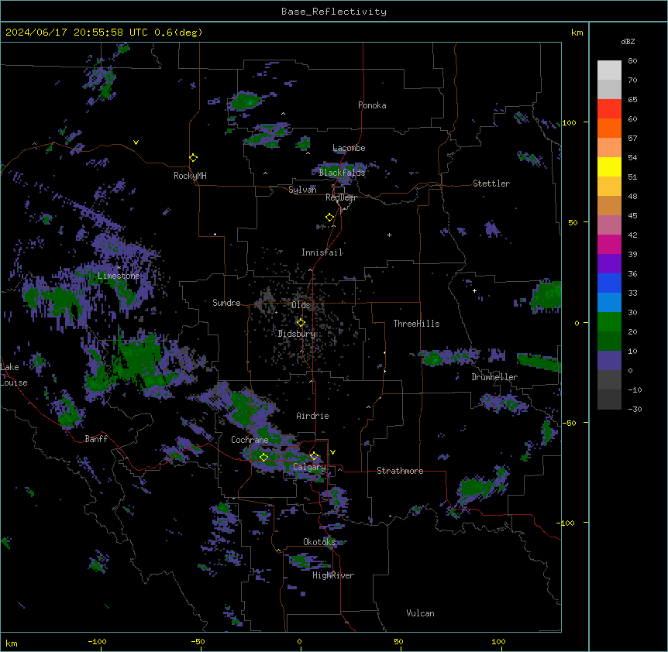This screenshot has width=668, height=652.
Task: Click the purple 39-36 dBZ legend swatch
Action: [609, 263]
